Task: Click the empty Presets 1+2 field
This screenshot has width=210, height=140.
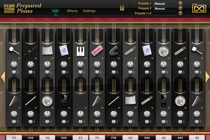Action: 165,13
